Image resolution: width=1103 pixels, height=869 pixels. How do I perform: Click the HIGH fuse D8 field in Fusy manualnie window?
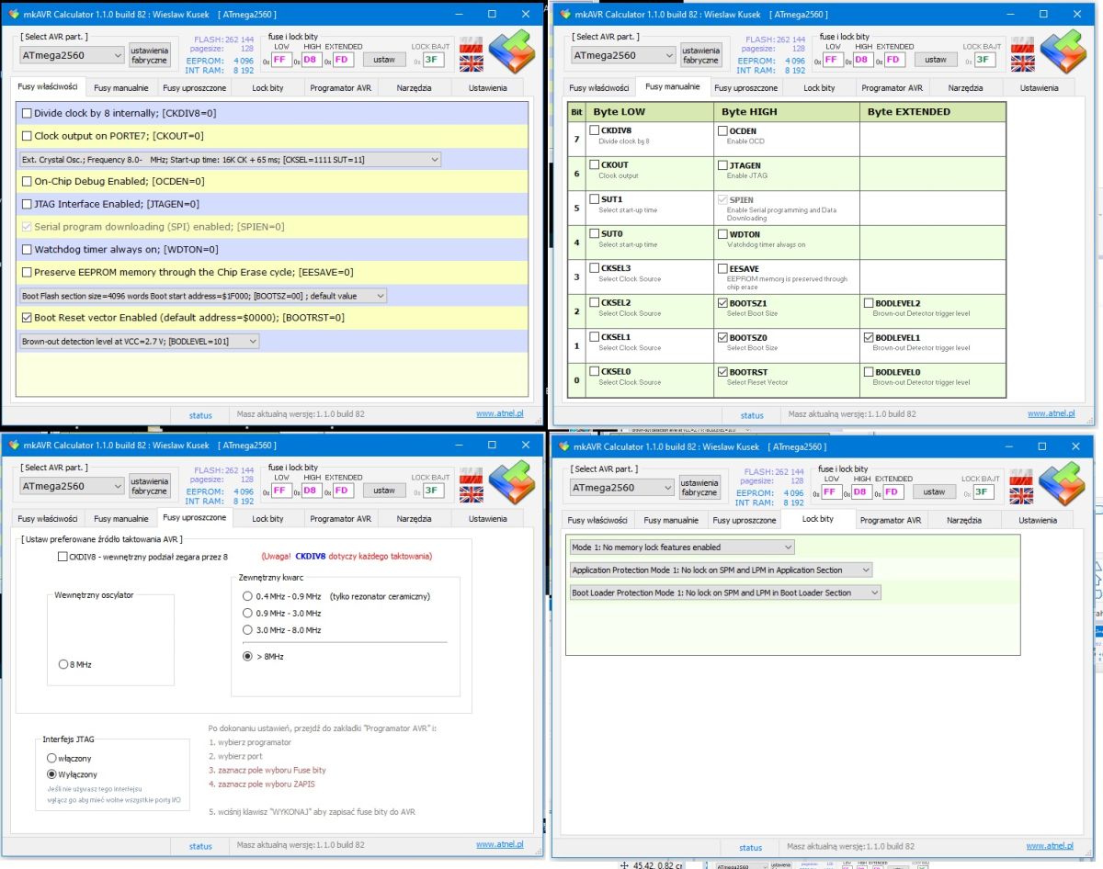tap(863, 60)
